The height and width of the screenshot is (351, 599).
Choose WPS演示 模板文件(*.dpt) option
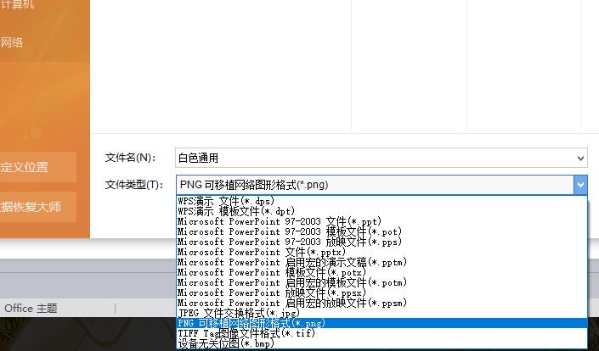(x=381, y=211)
